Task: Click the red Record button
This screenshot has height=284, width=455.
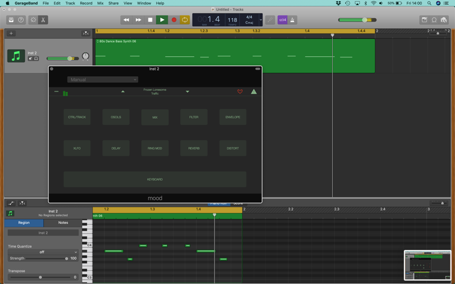Action: (174, 20)
